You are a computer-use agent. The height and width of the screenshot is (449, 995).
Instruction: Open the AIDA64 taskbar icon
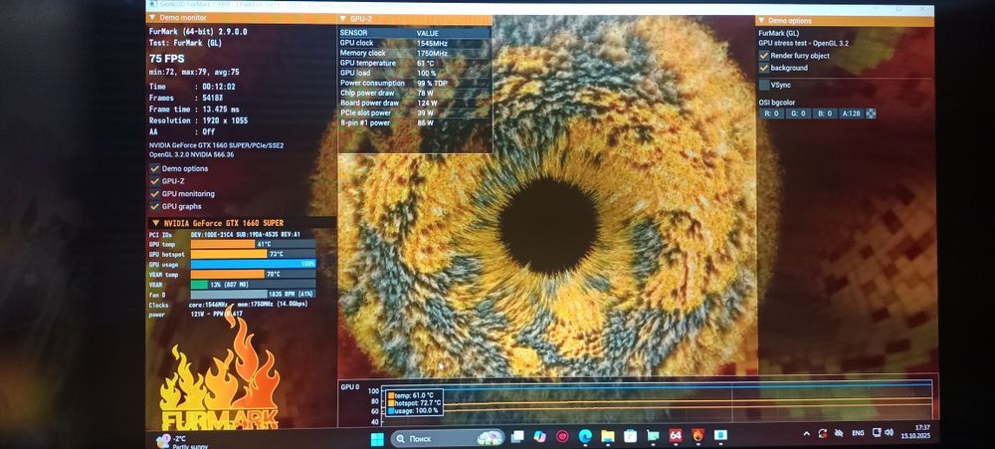[676, 436]
